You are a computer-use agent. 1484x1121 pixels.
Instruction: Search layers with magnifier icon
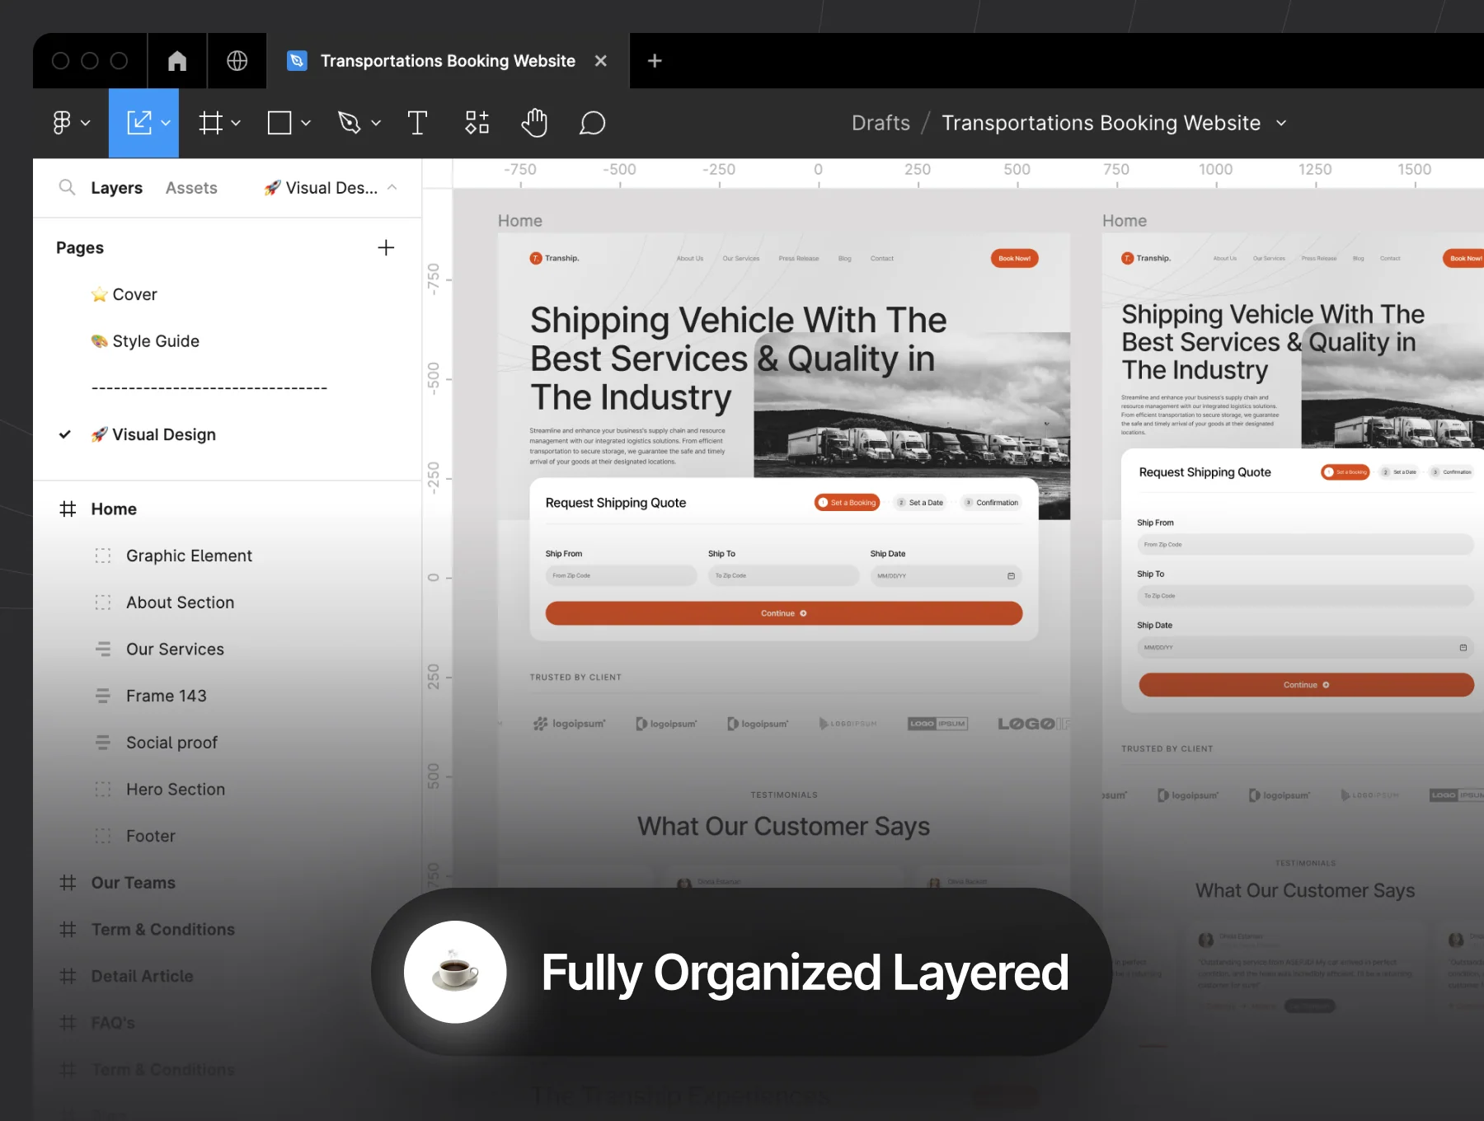(68, 187)
